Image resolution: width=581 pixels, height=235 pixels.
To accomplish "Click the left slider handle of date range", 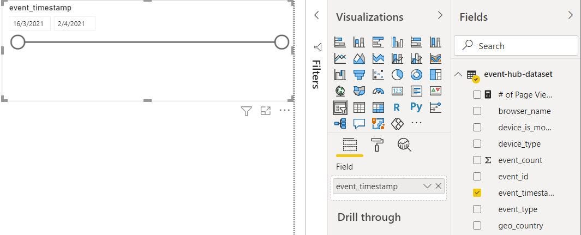I will pos(18,42).
